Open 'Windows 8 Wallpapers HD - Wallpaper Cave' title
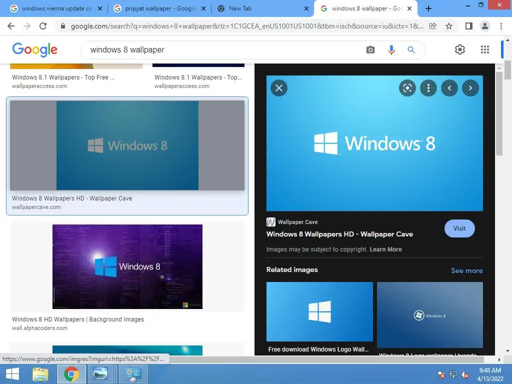 [x=339, y=234]
